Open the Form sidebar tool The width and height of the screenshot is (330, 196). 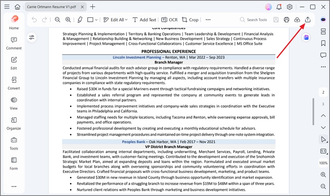point(14,163)
